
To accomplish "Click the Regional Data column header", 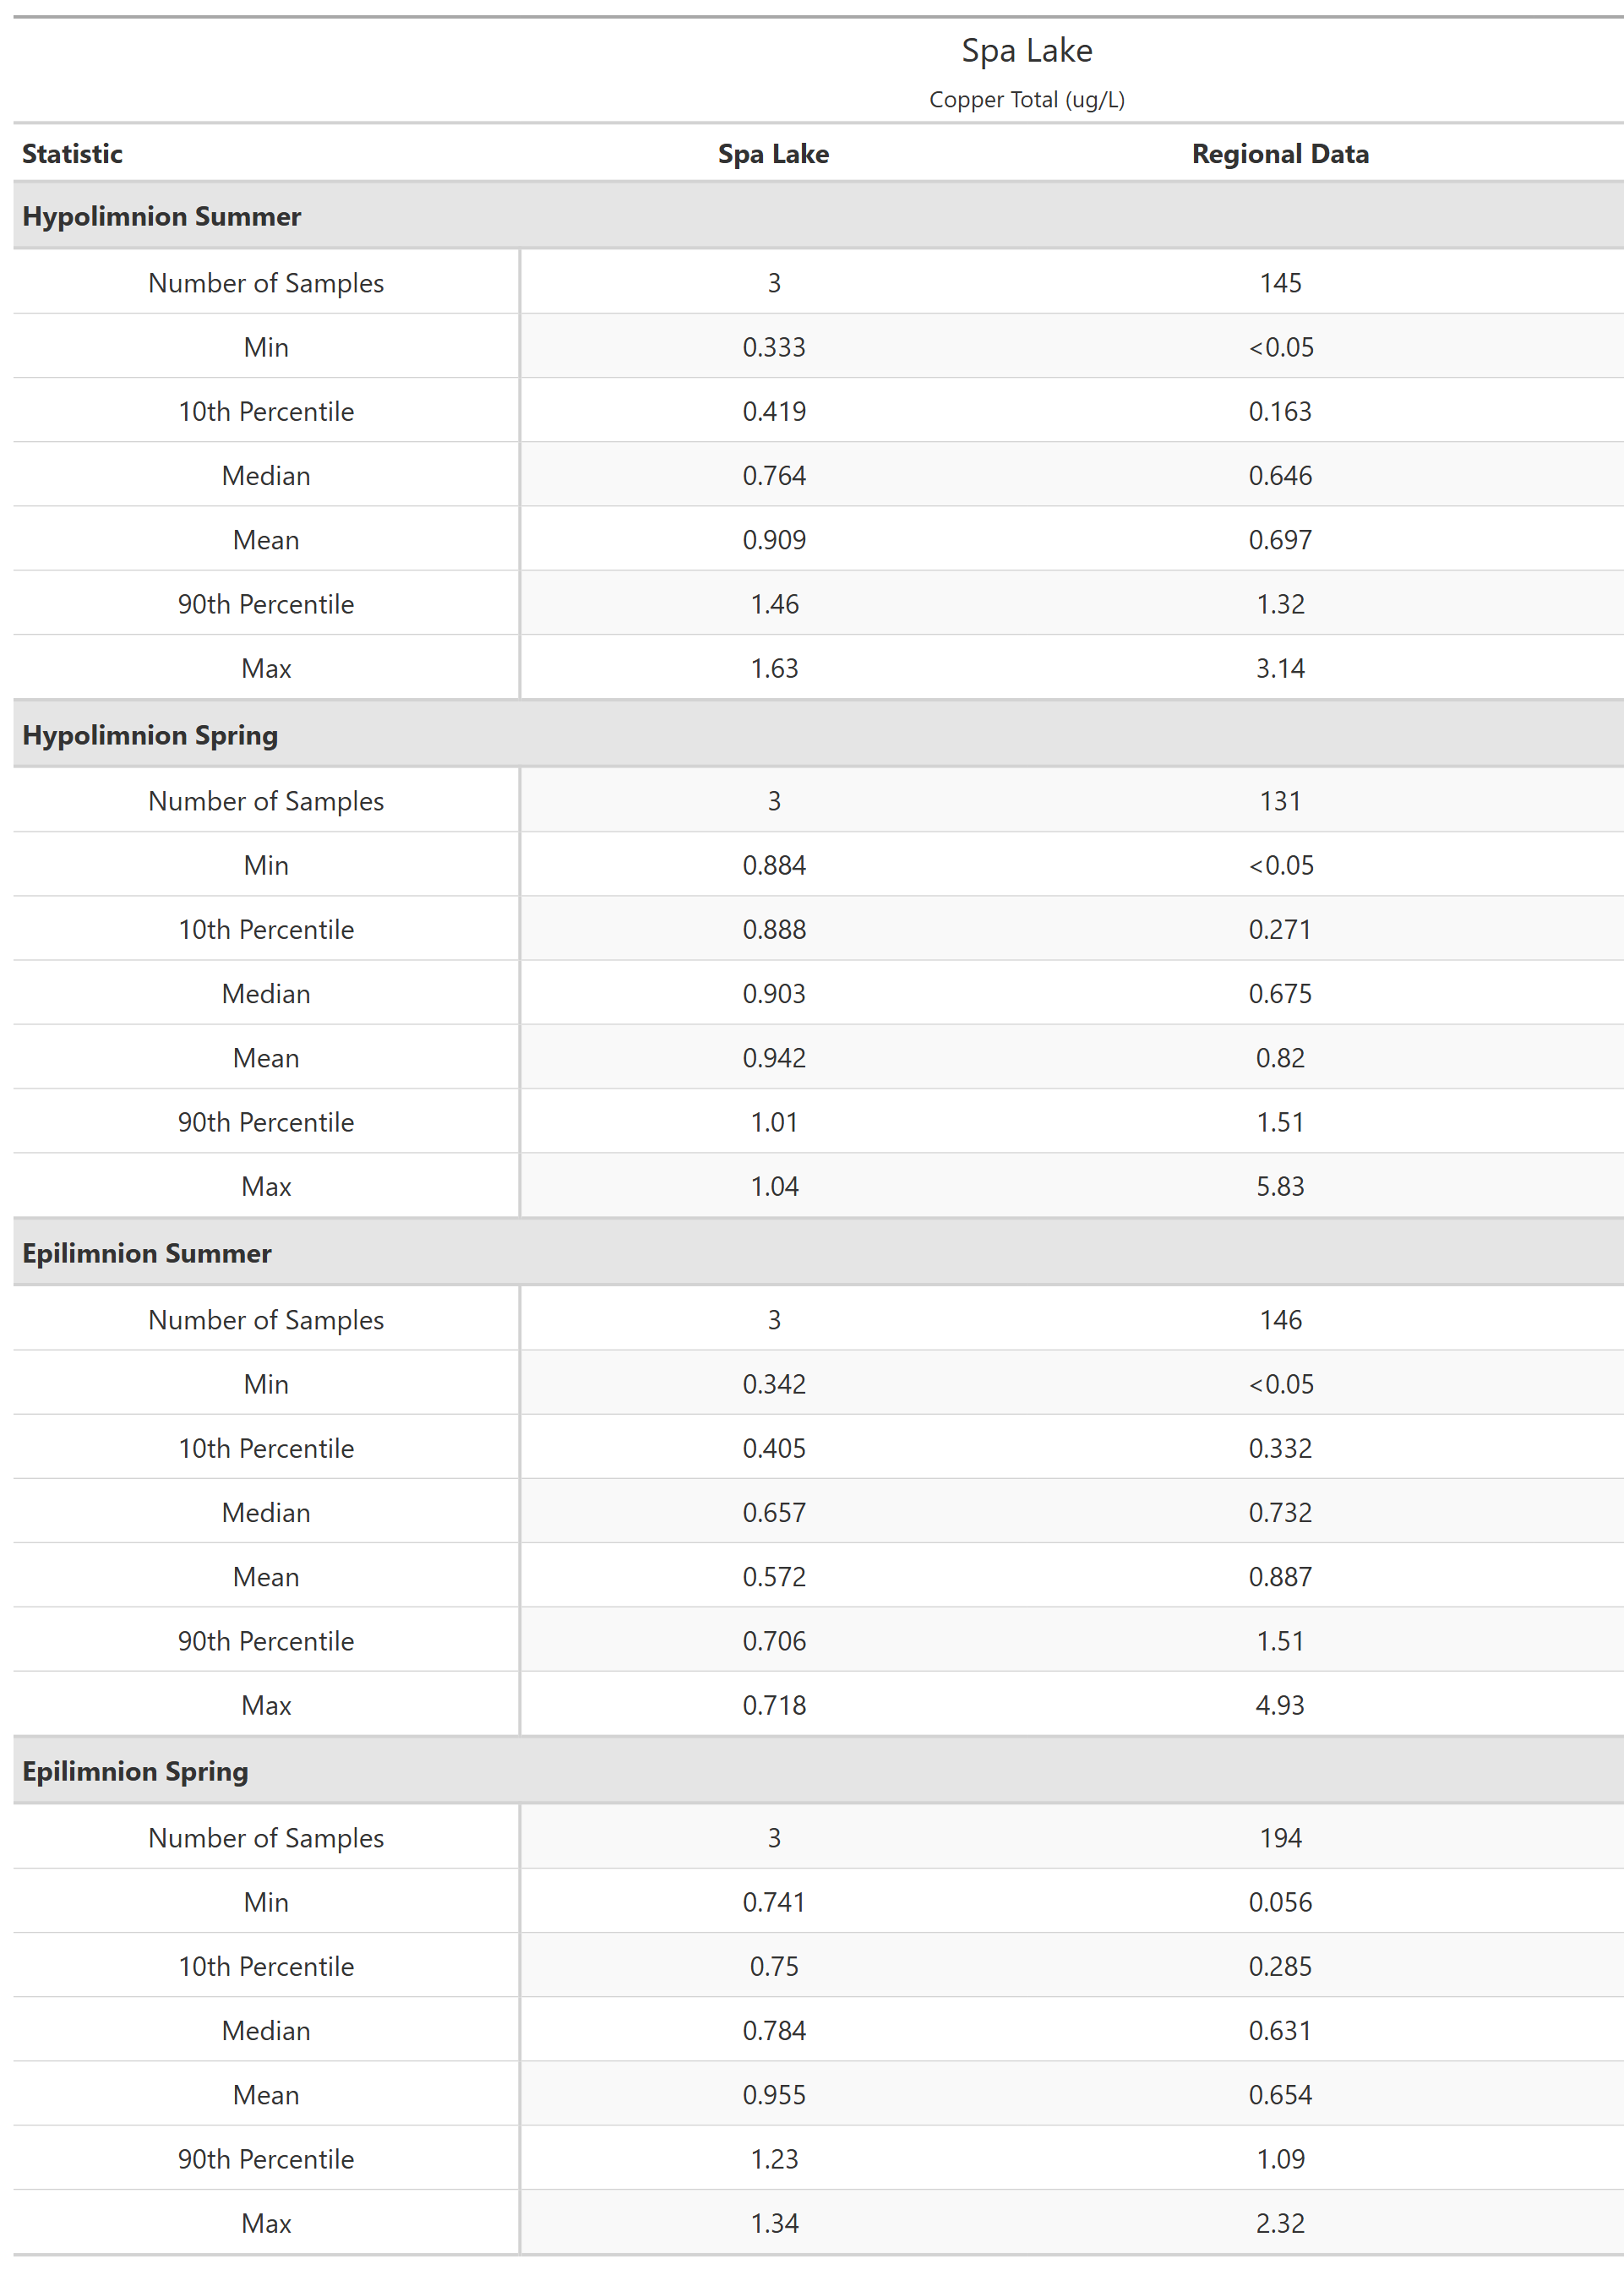I will click(1279, 154).
